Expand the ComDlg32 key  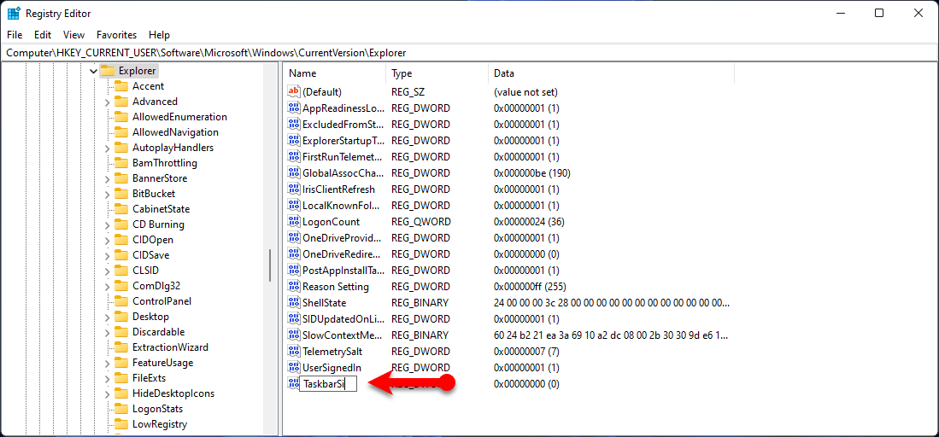(107, 286)
